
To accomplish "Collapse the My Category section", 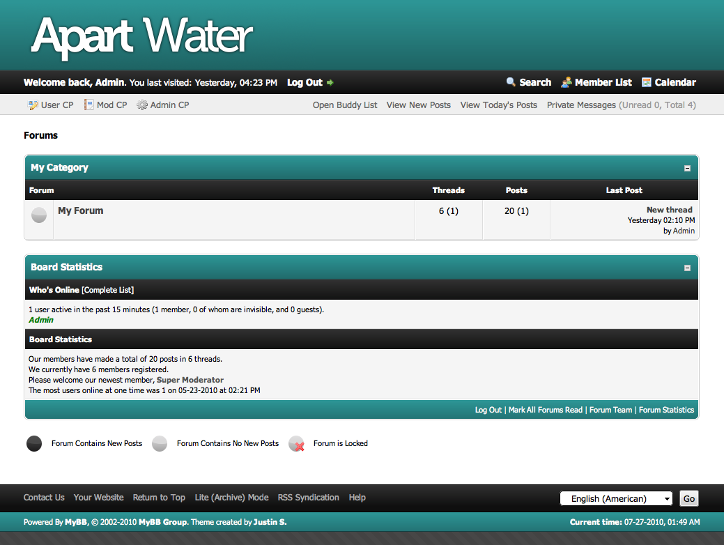I will [x=687, y=169].
